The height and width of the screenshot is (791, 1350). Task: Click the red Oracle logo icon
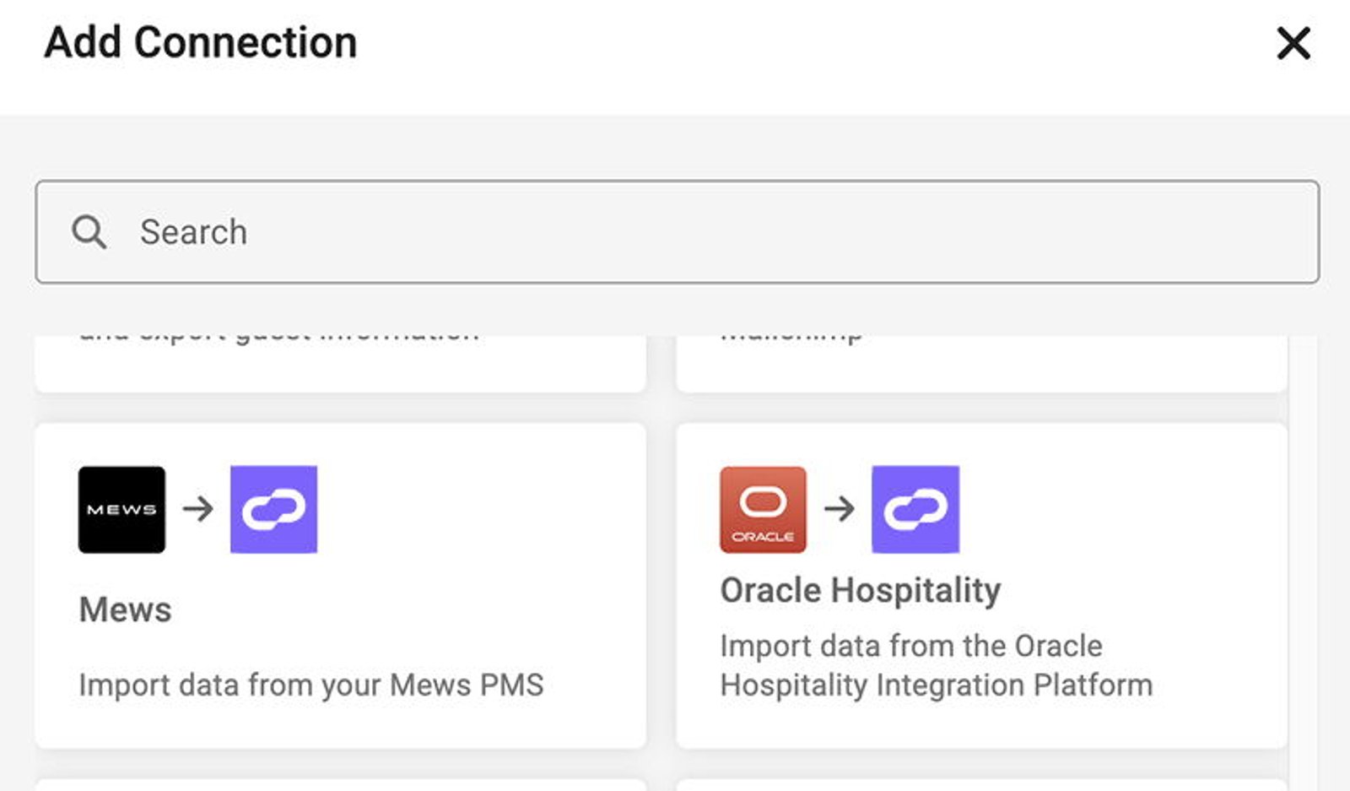click(763, 509)
